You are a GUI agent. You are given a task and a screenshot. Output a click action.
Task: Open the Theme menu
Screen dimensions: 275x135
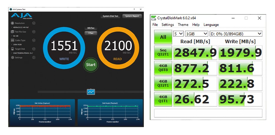tap(183, 25)
